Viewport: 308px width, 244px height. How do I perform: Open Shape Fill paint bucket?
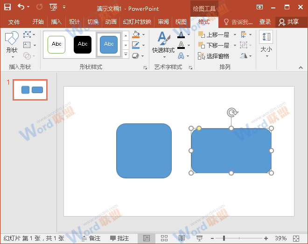[136, 35]
